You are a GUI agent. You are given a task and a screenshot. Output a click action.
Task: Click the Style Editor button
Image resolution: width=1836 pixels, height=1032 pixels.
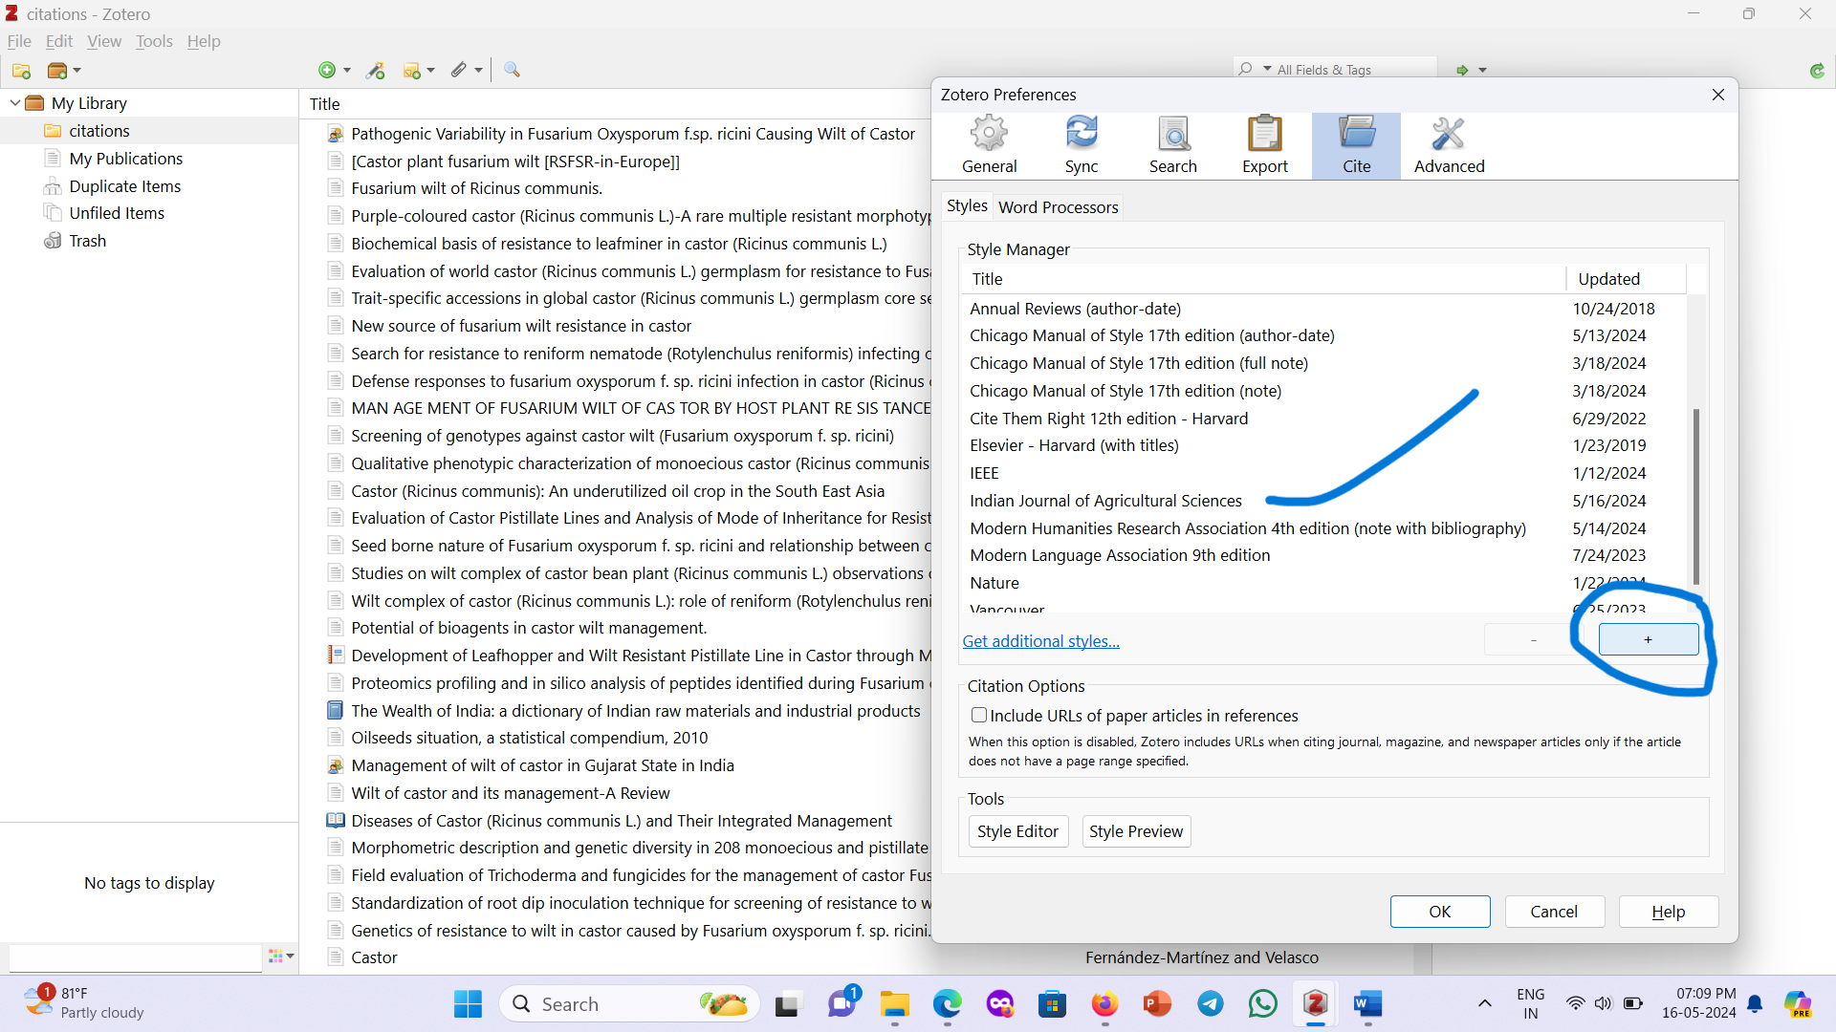pyautogui.click(x=1017, y=831)
